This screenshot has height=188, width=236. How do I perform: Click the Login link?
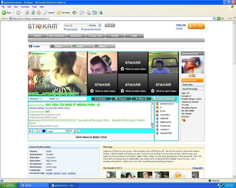click(179, 28)
